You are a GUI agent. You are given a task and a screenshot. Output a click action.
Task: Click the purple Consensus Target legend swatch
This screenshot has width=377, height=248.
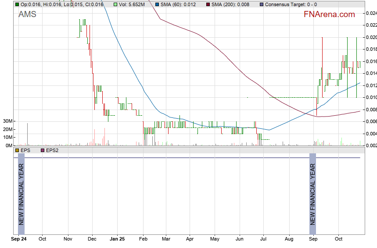[x=262, y=4]
